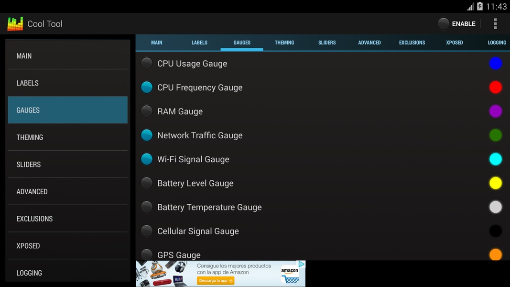Disable the CPU Frequency Gauge toggle
The width and height of the screenshot is (510, 287).
147,87
